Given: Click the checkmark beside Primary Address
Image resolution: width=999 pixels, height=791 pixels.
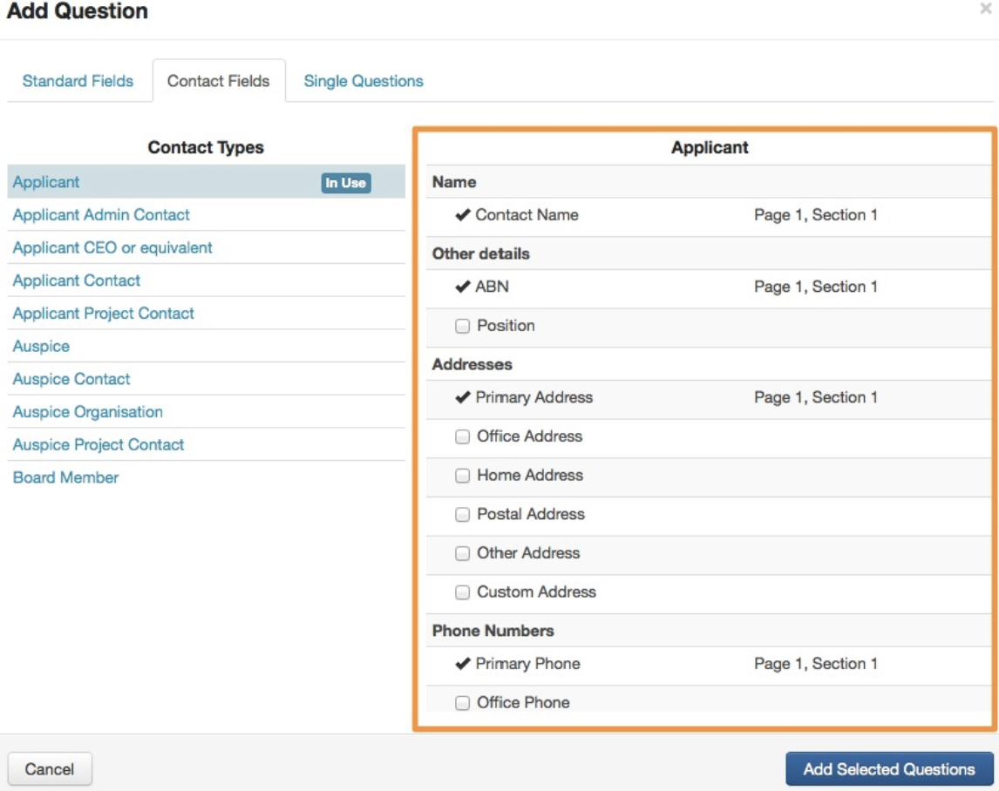Looking at the screenshot, I should coord(463,397).
